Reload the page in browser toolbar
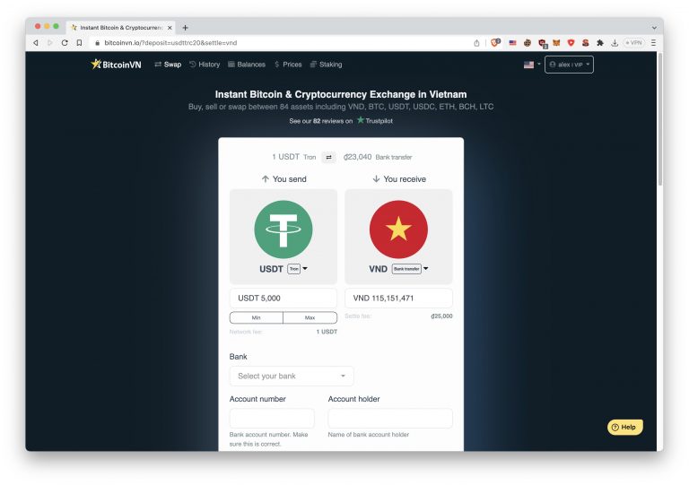Viewport: 689px width, 485px height. coord(65,42)
